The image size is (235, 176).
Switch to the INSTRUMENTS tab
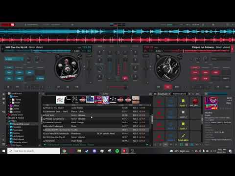point(179,94)
